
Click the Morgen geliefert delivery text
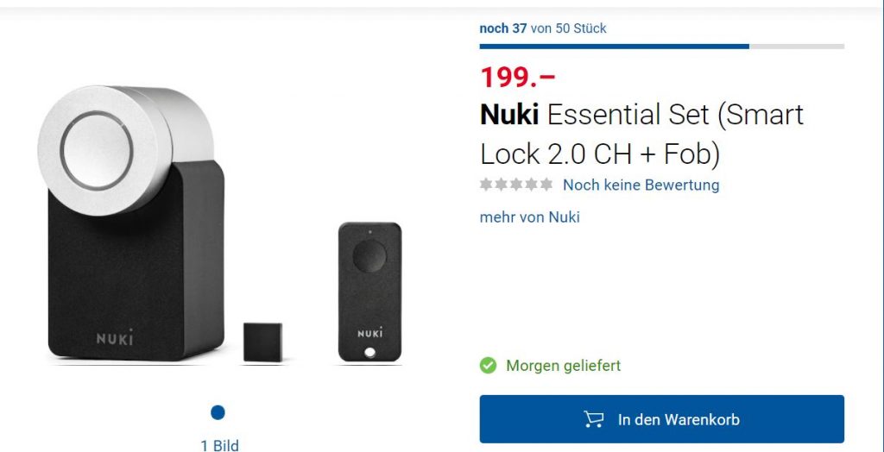pyautogui.click(x=563, y=366)
